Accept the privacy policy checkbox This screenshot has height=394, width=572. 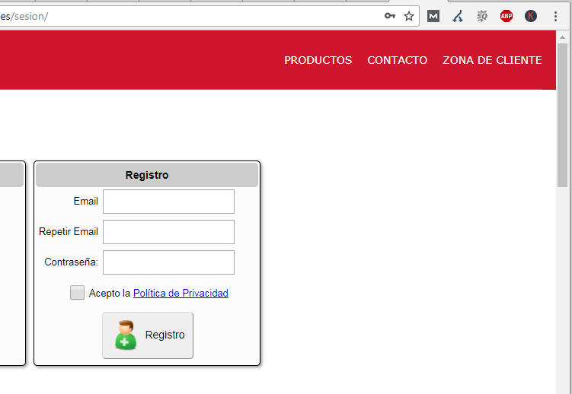coord(77,293)
